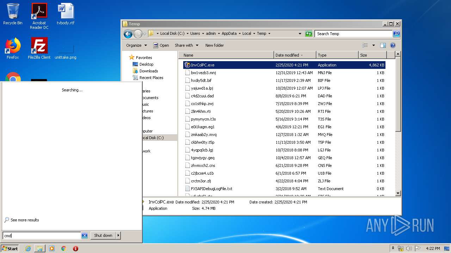Sort by the Size column header
451x253 pixels.
372,55
